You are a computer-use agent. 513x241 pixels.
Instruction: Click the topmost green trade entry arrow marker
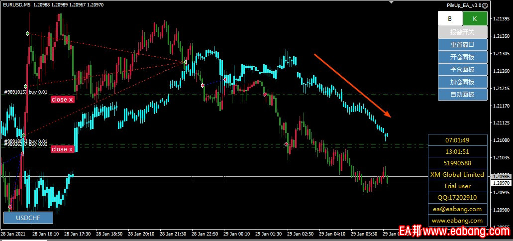28,34
